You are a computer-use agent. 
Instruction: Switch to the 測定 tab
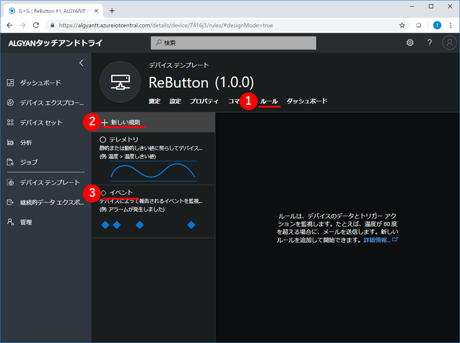click(x=154, y=101)
